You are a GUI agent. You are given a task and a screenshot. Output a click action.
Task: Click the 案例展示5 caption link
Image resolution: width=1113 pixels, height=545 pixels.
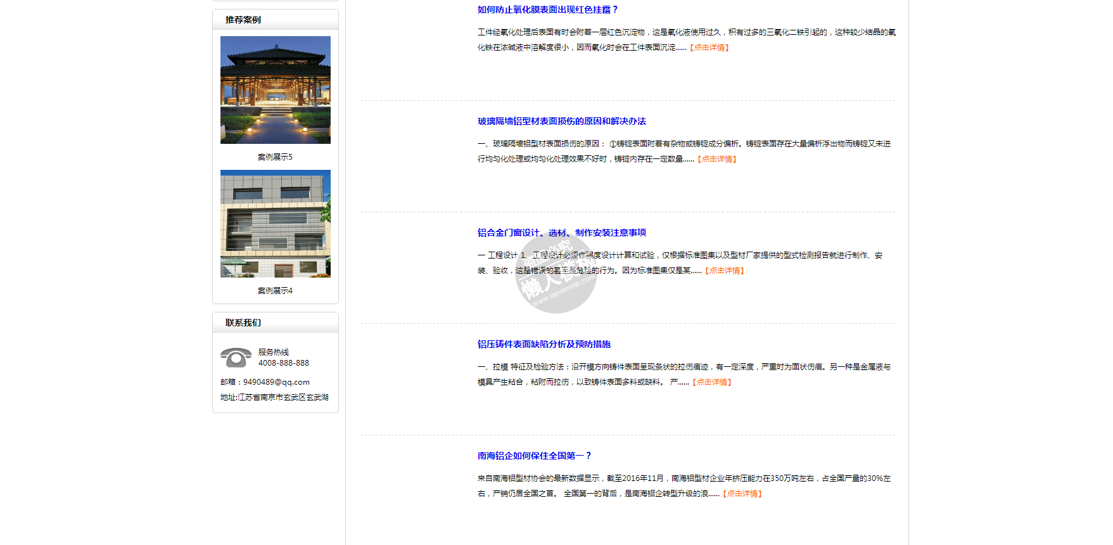[275, 157]
